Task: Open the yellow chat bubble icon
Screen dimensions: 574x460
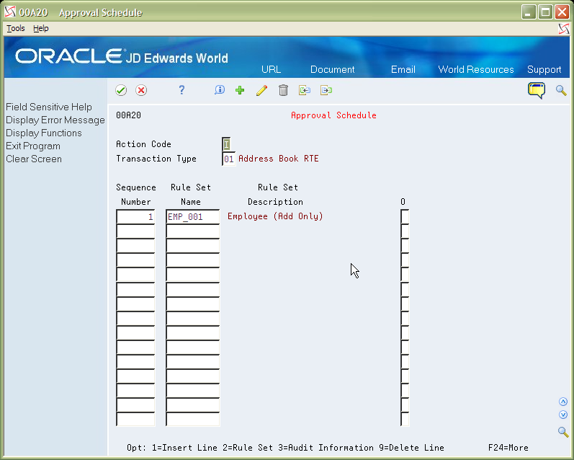Action: 537,90
